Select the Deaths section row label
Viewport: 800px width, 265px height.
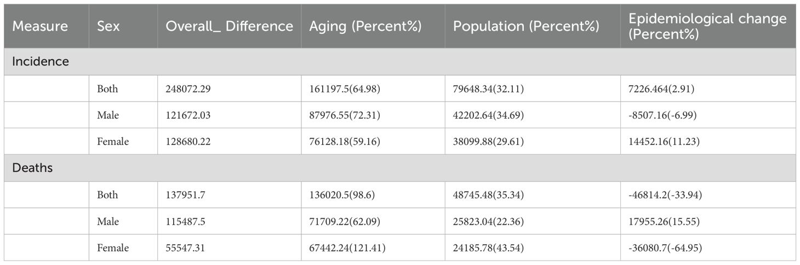pyautogui.click(x=32, y=168)
